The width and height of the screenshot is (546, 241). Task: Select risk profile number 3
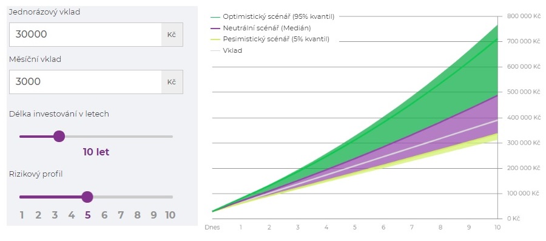coord(55,216)
